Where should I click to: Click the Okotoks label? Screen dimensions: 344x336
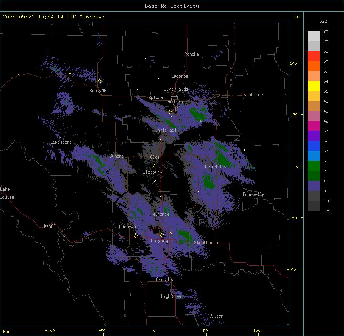164,279
